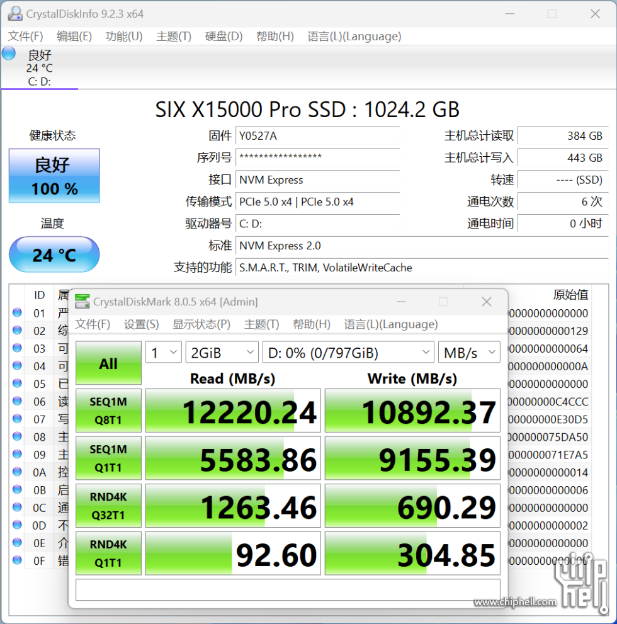Click the 24 °C temperature indicator

(54, 254)
